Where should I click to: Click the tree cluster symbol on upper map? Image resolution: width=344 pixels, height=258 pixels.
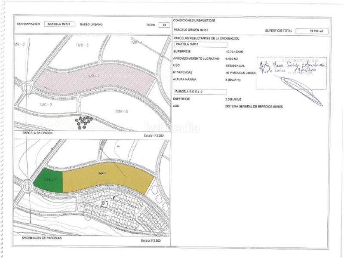pyautogui.click(x=83, y=122)
